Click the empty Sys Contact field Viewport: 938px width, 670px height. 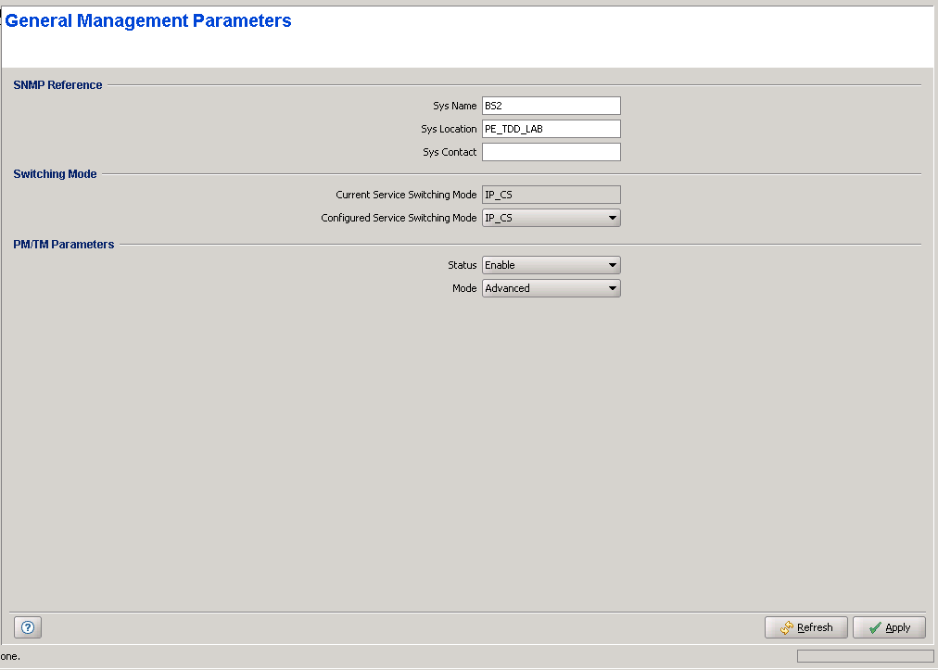pyautogui.click(x=551, y=152)
